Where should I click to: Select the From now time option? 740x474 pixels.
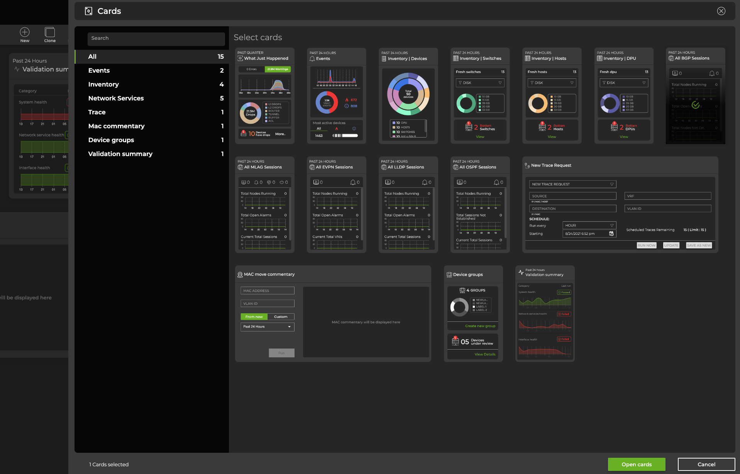[254, 317]
